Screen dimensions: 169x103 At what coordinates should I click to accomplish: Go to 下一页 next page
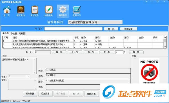pyautogui.click(x=91, y=52)
